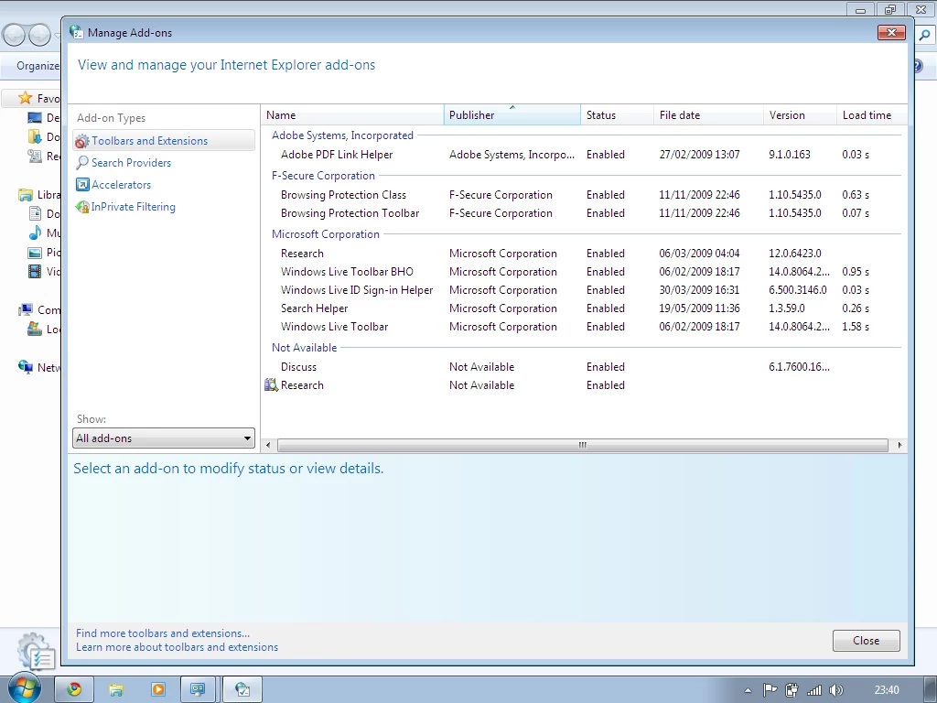This screenshot has height=703, width=937.
Task: Collapse the Not Available group header
Action: pos(304,347)
